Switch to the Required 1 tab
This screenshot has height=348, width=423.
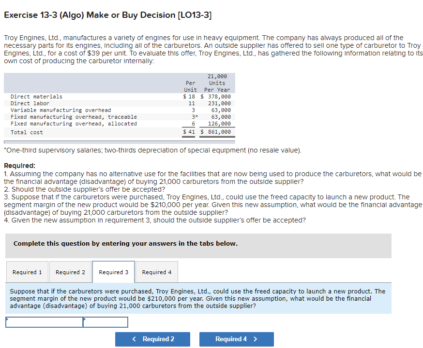pos(27,272)
